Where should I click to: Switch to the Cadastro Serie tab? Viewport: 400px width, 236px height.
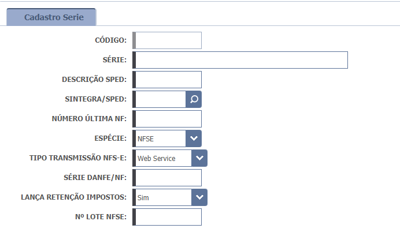(x=54, y=17)
